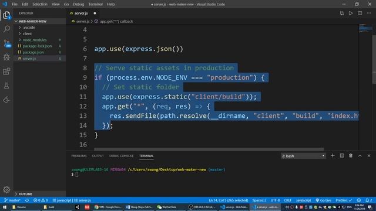Click server.js in the breadcrumb

(82, 21)
